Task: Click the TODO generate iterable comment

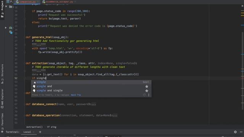Action: coord(79,67)
